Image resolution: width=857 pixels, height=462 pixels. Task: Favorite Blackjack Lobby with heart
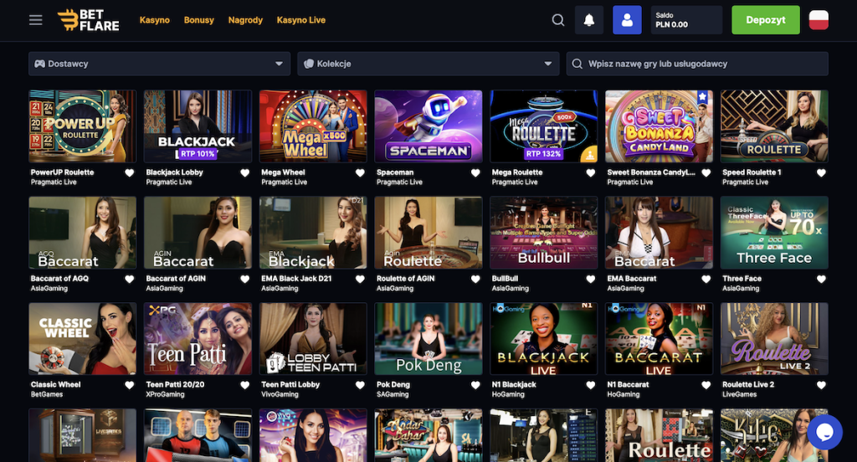tap(245, 172)
